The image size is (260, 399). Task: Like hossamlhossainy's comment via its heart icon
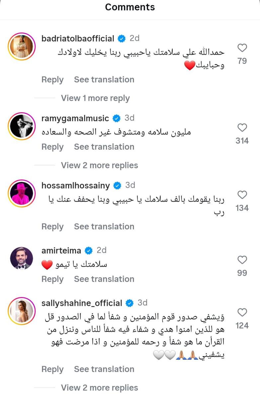pos(242,195)
